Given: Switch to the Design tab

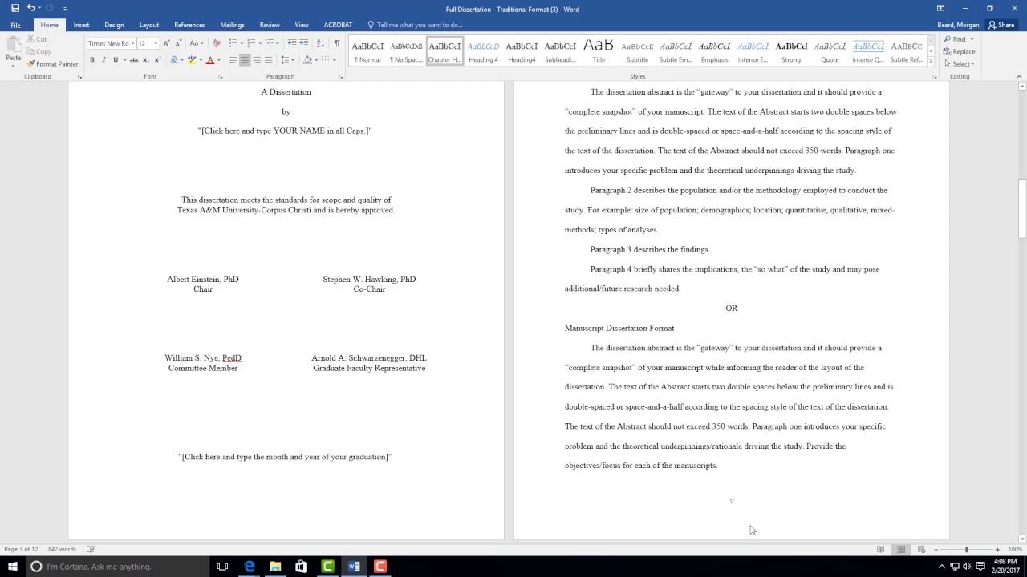Looking at the screenshot, I should coord(114,25).
